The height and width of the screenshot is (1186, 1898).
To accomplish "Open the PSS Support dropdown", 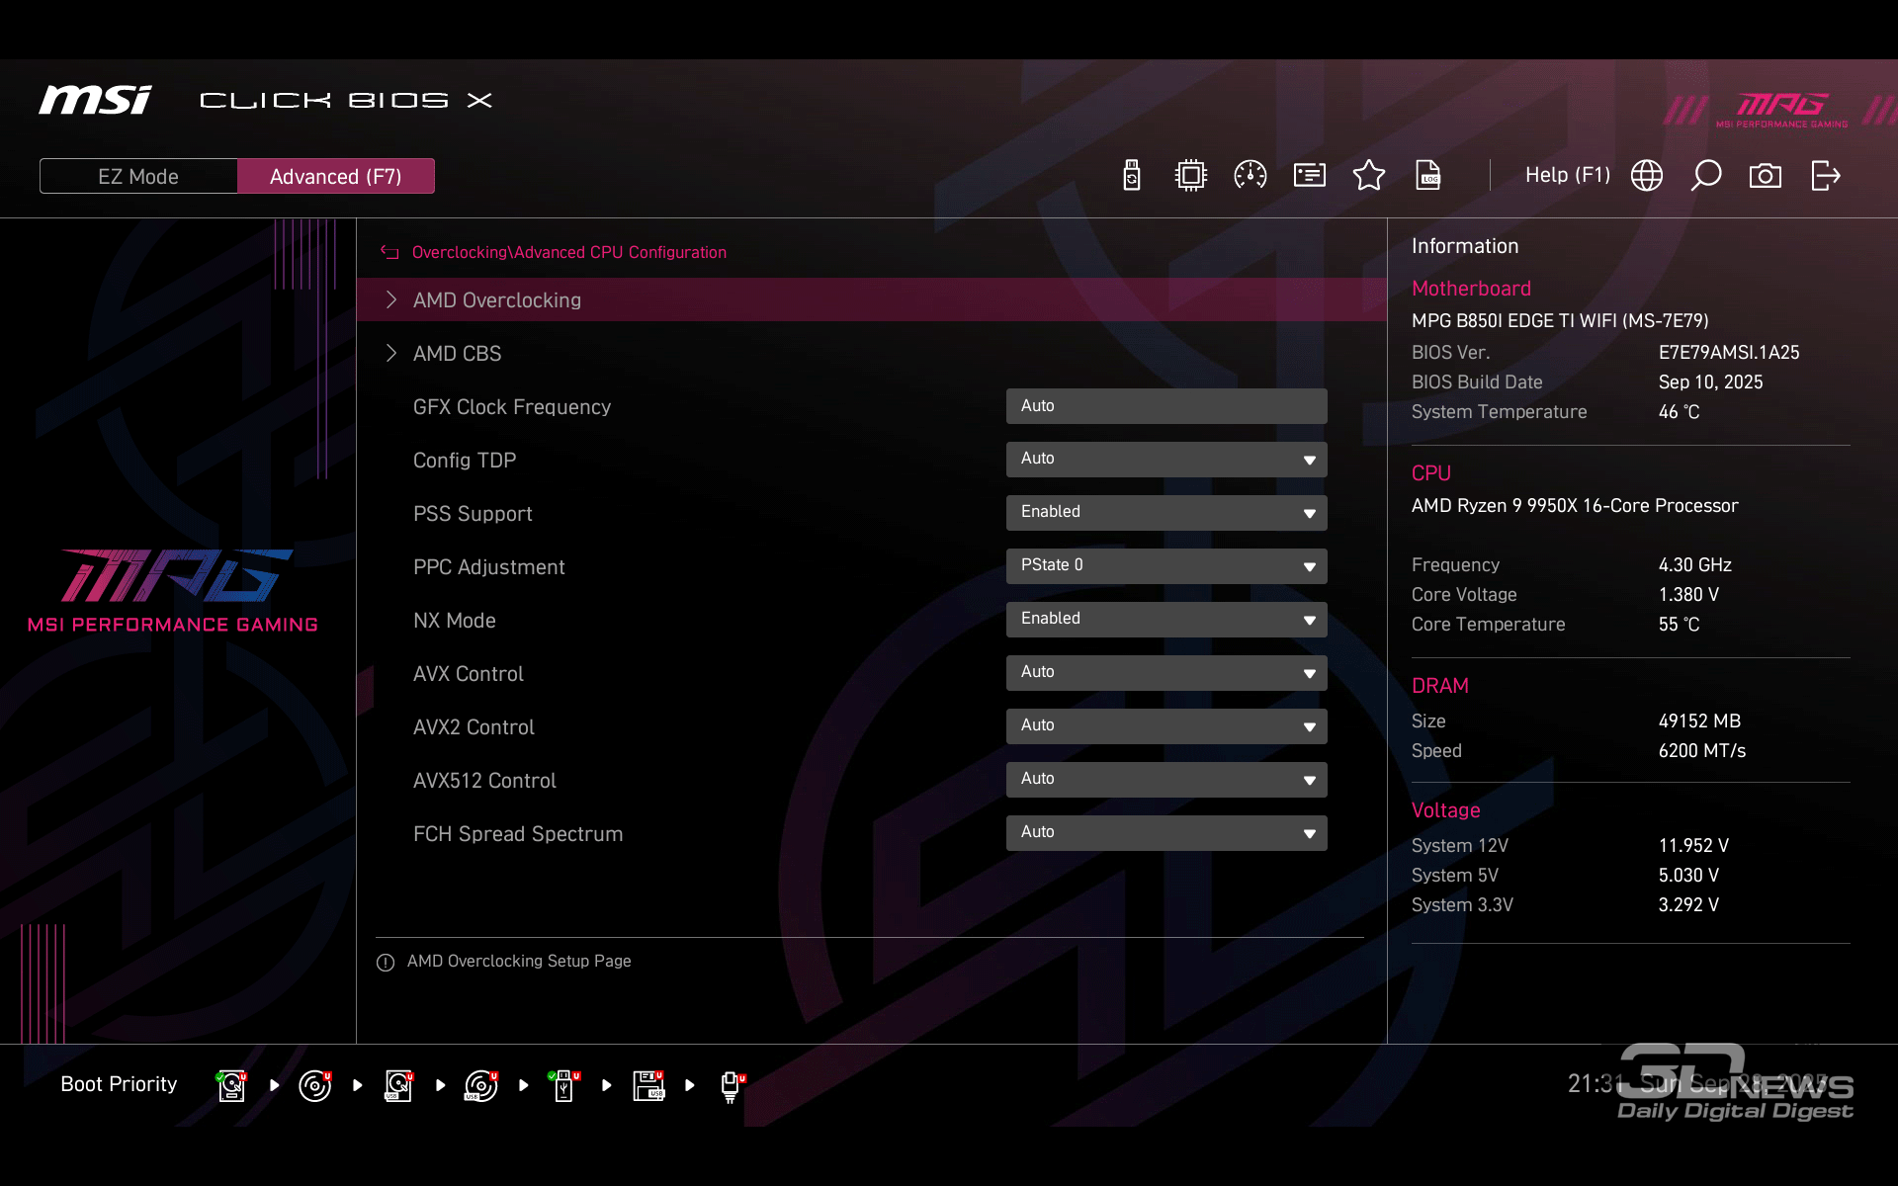I will tap(1165, 512).
